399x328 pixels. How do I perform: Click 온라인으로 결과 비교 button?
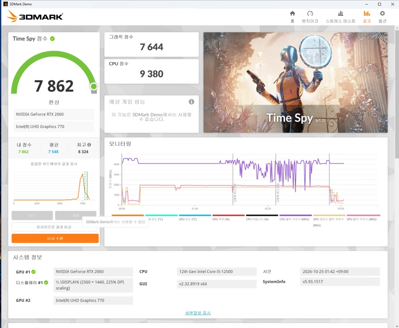pyautogui.click(x=54, y=227)
